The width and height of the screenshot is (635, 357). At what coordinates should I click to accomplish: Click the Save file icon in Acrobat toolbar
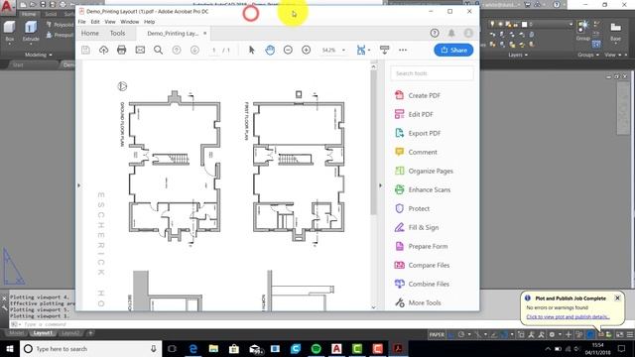click(85, 50)
